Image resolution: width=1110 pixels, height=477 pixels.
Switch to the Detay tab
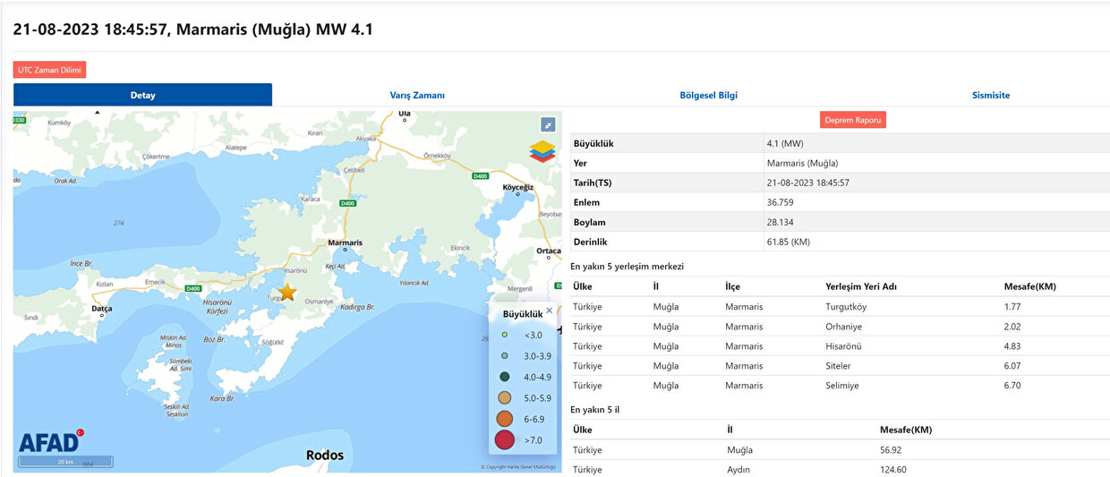[143, 95]
